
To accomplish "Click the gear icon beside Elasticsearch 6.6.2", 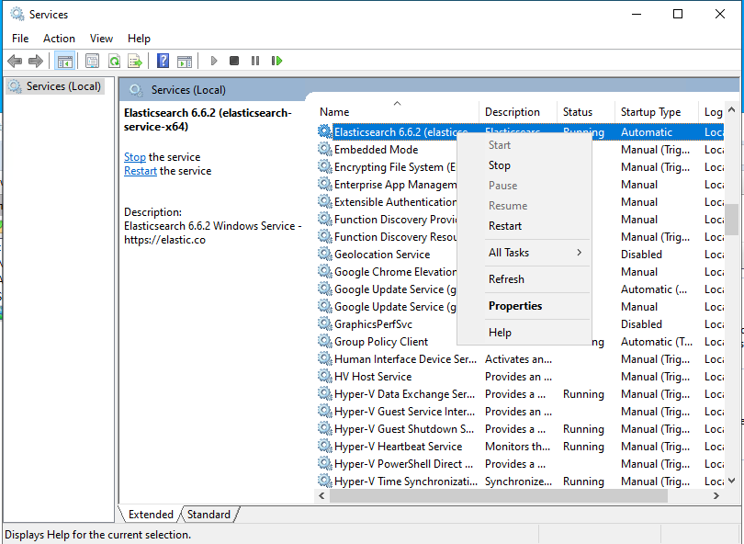I will click(324, 131).
